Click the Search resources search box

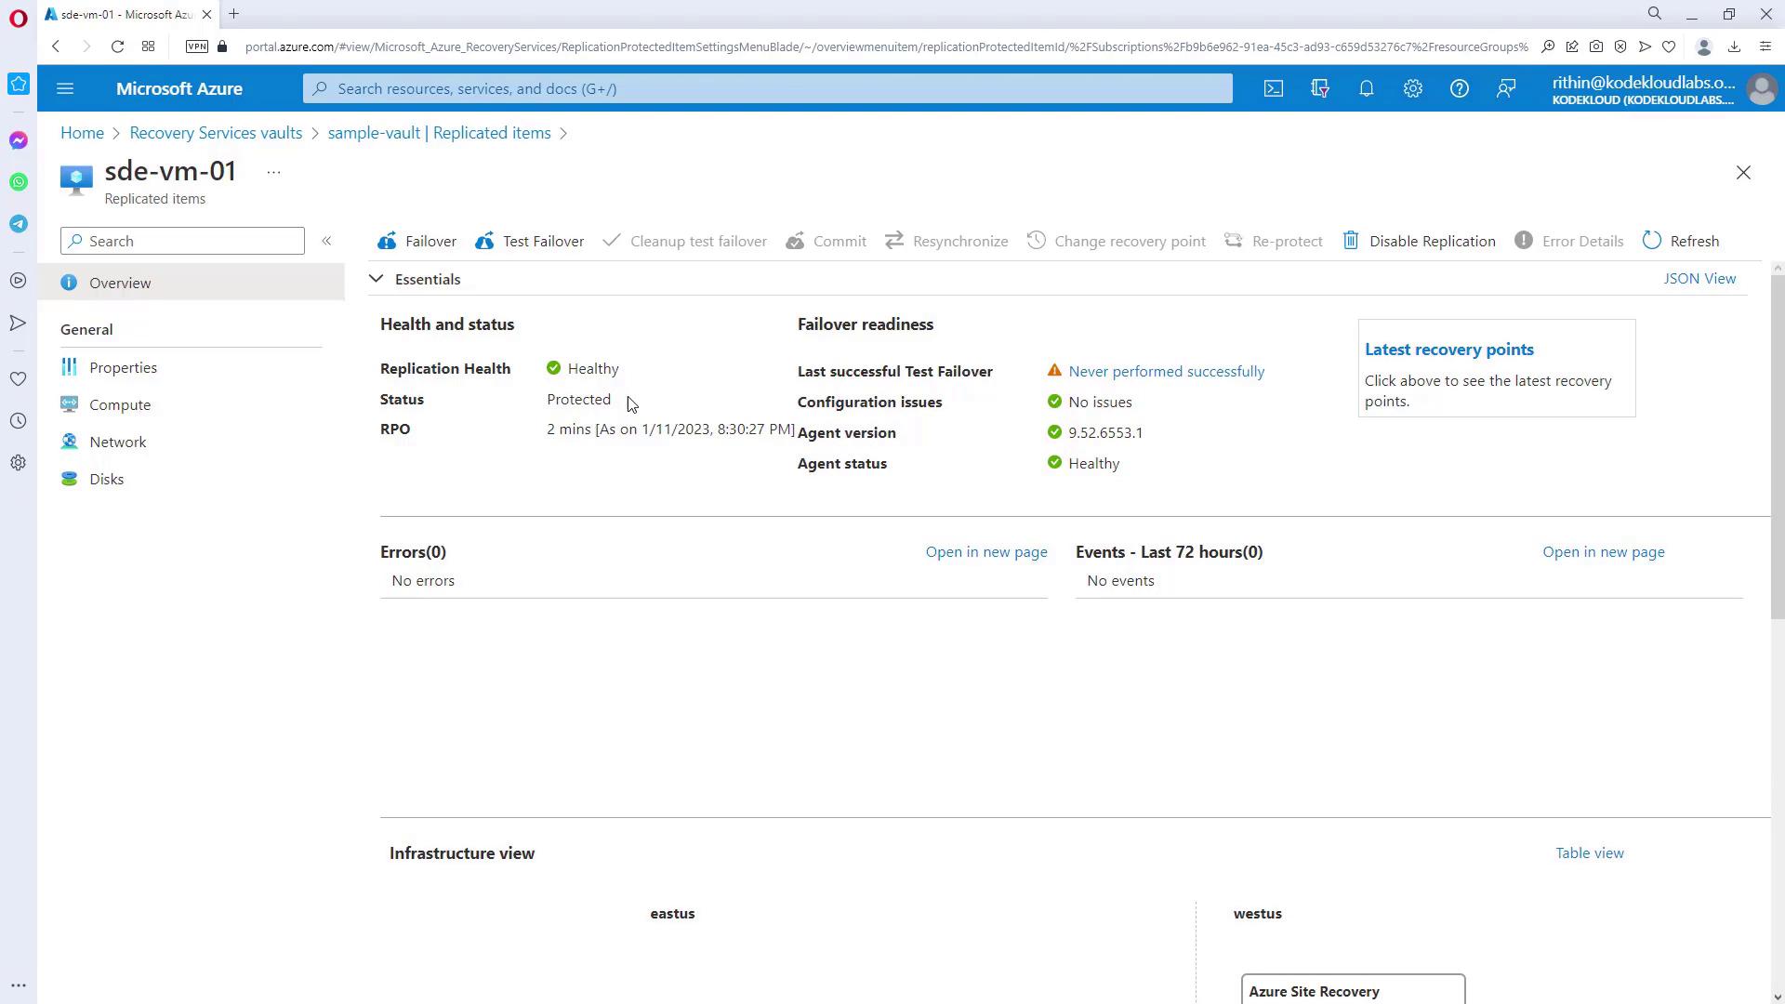pos(767,88)
